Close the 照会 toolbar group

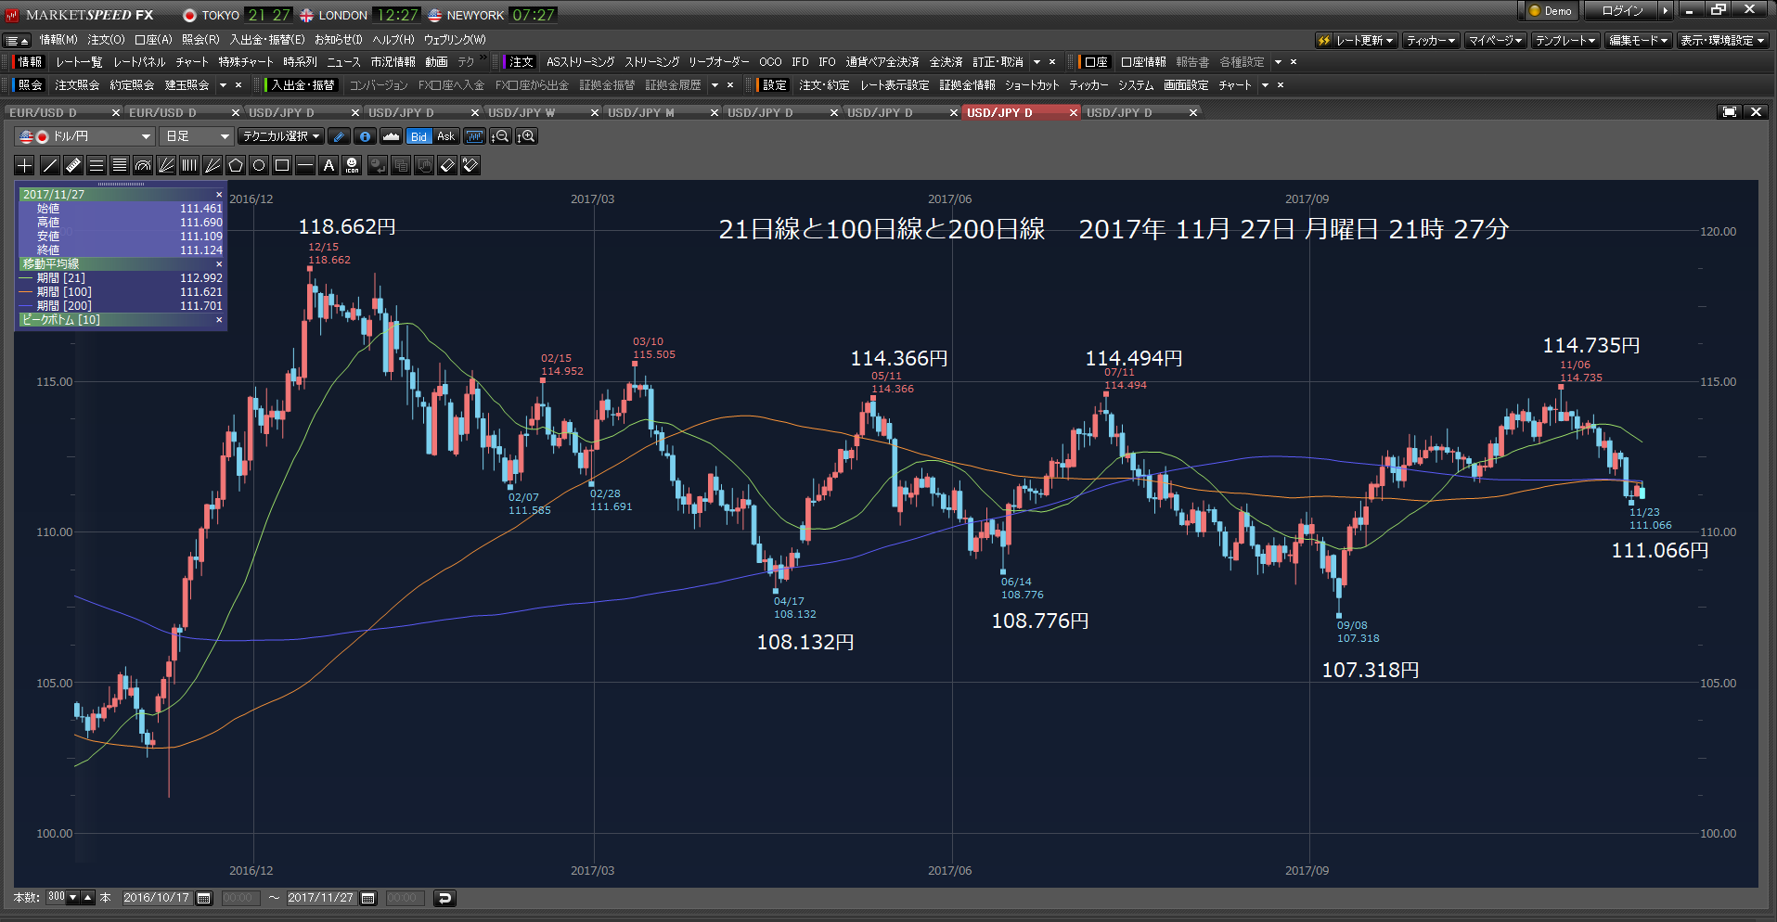tap(238, 85)
